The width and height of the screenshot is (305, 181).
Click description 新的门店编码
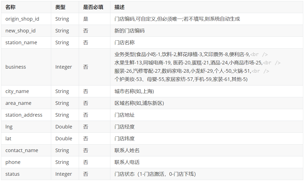(130, 31)
